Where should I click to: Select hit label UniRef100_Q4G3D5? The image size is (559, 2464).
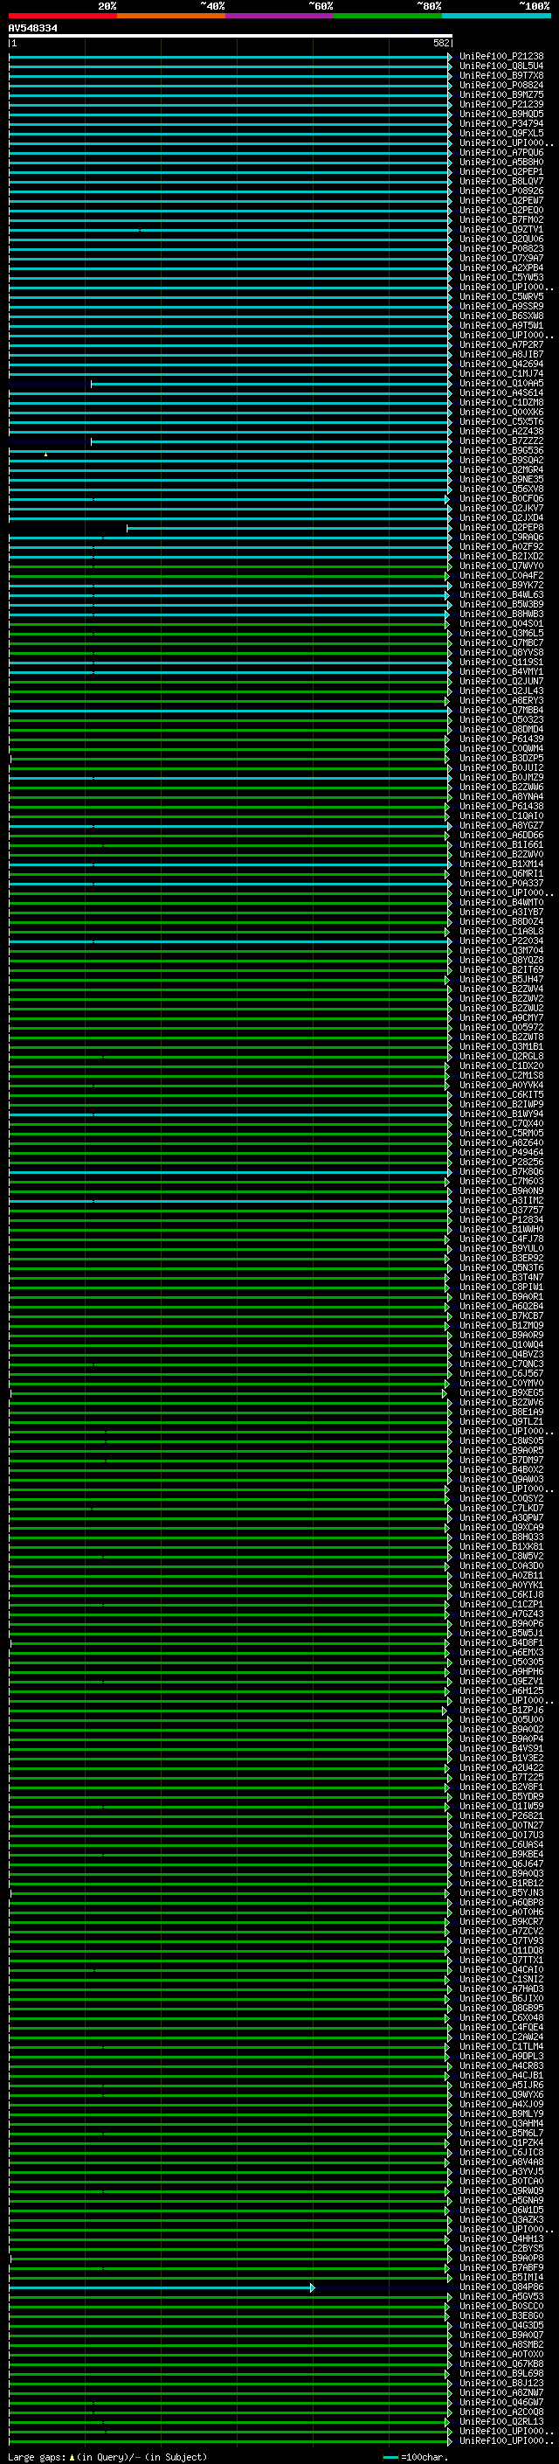click(x=501, y=2325)
